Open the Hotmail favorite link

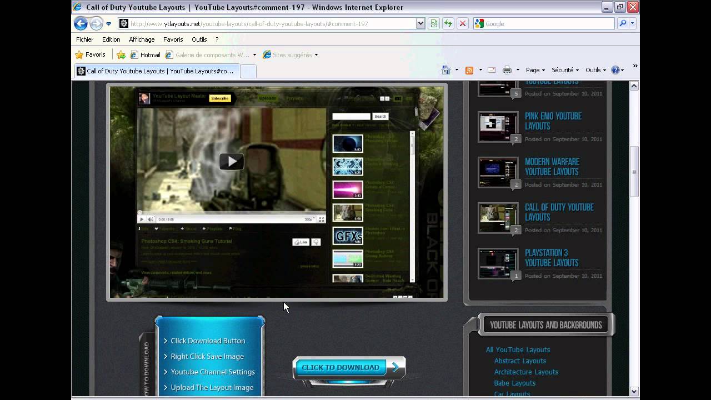[x=145, y=55]
